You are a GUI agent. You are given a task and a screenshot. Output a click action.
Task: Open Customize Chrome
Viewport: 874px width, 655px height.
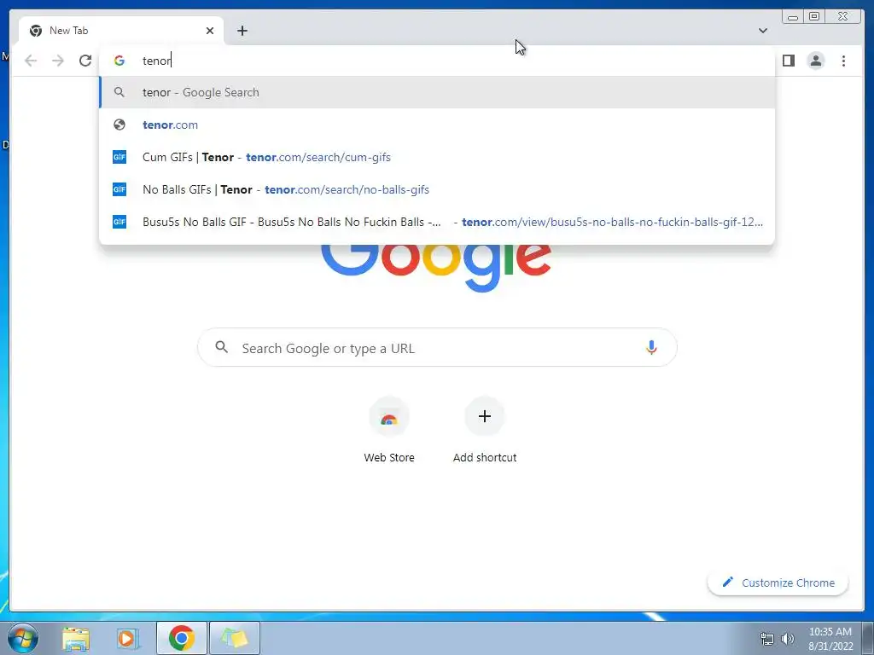click(778, 583)
